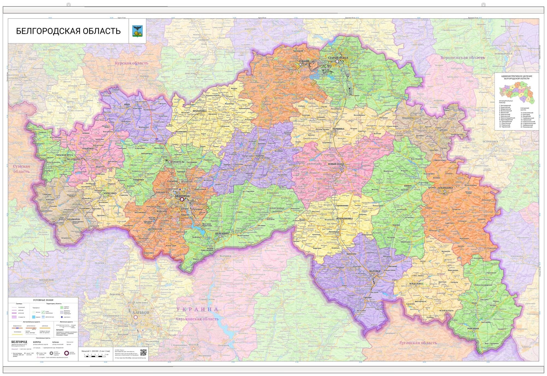
Task: Click the 'ХАРЬКОВ' map label
Action: tap(141, 312)
